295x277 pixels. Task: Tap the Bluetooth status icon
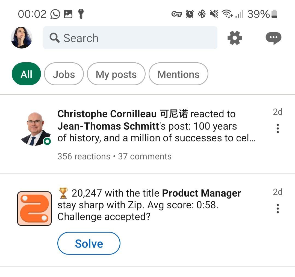click(202, 14)
